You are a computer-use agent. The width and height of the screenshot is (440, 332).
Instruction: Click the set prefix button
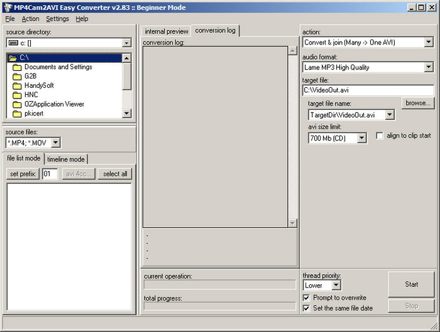point(23,174)
